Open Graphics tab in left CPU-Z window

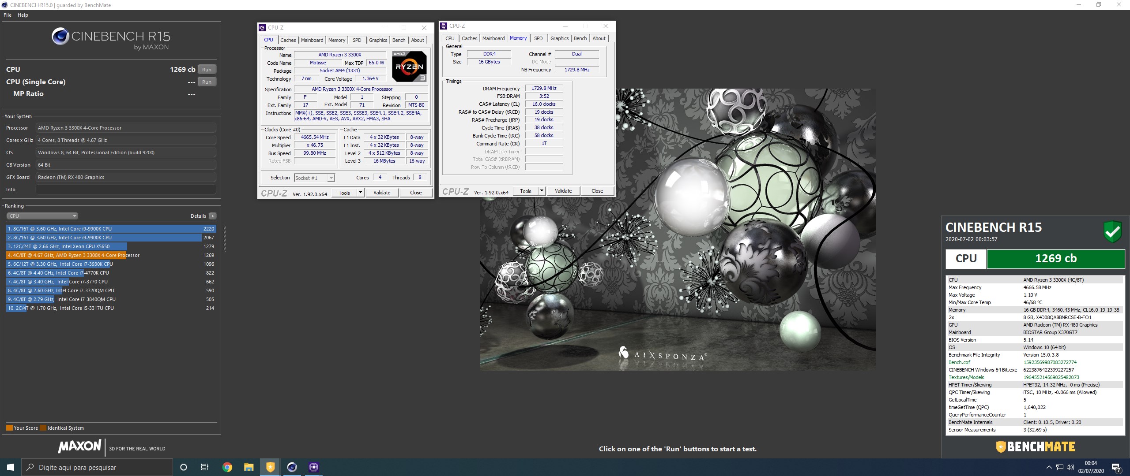click(378, 40)
